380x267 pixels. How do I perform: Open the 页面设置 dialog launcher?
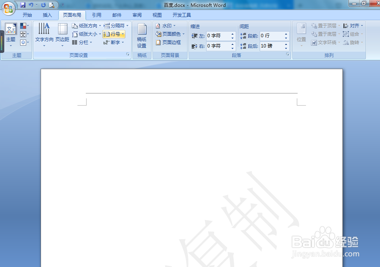(x=128, y=54)
